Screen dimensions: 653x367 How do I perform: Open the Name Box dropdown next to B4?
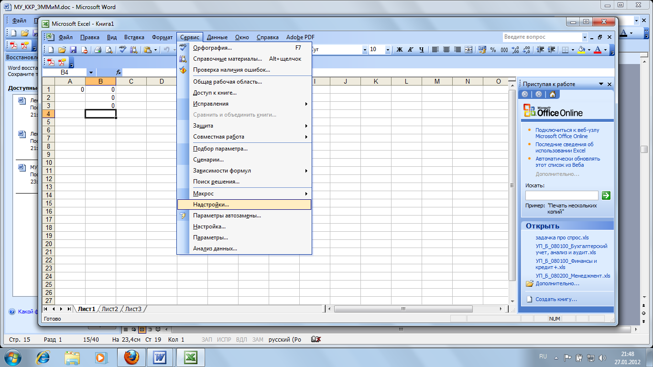(91, 72)
